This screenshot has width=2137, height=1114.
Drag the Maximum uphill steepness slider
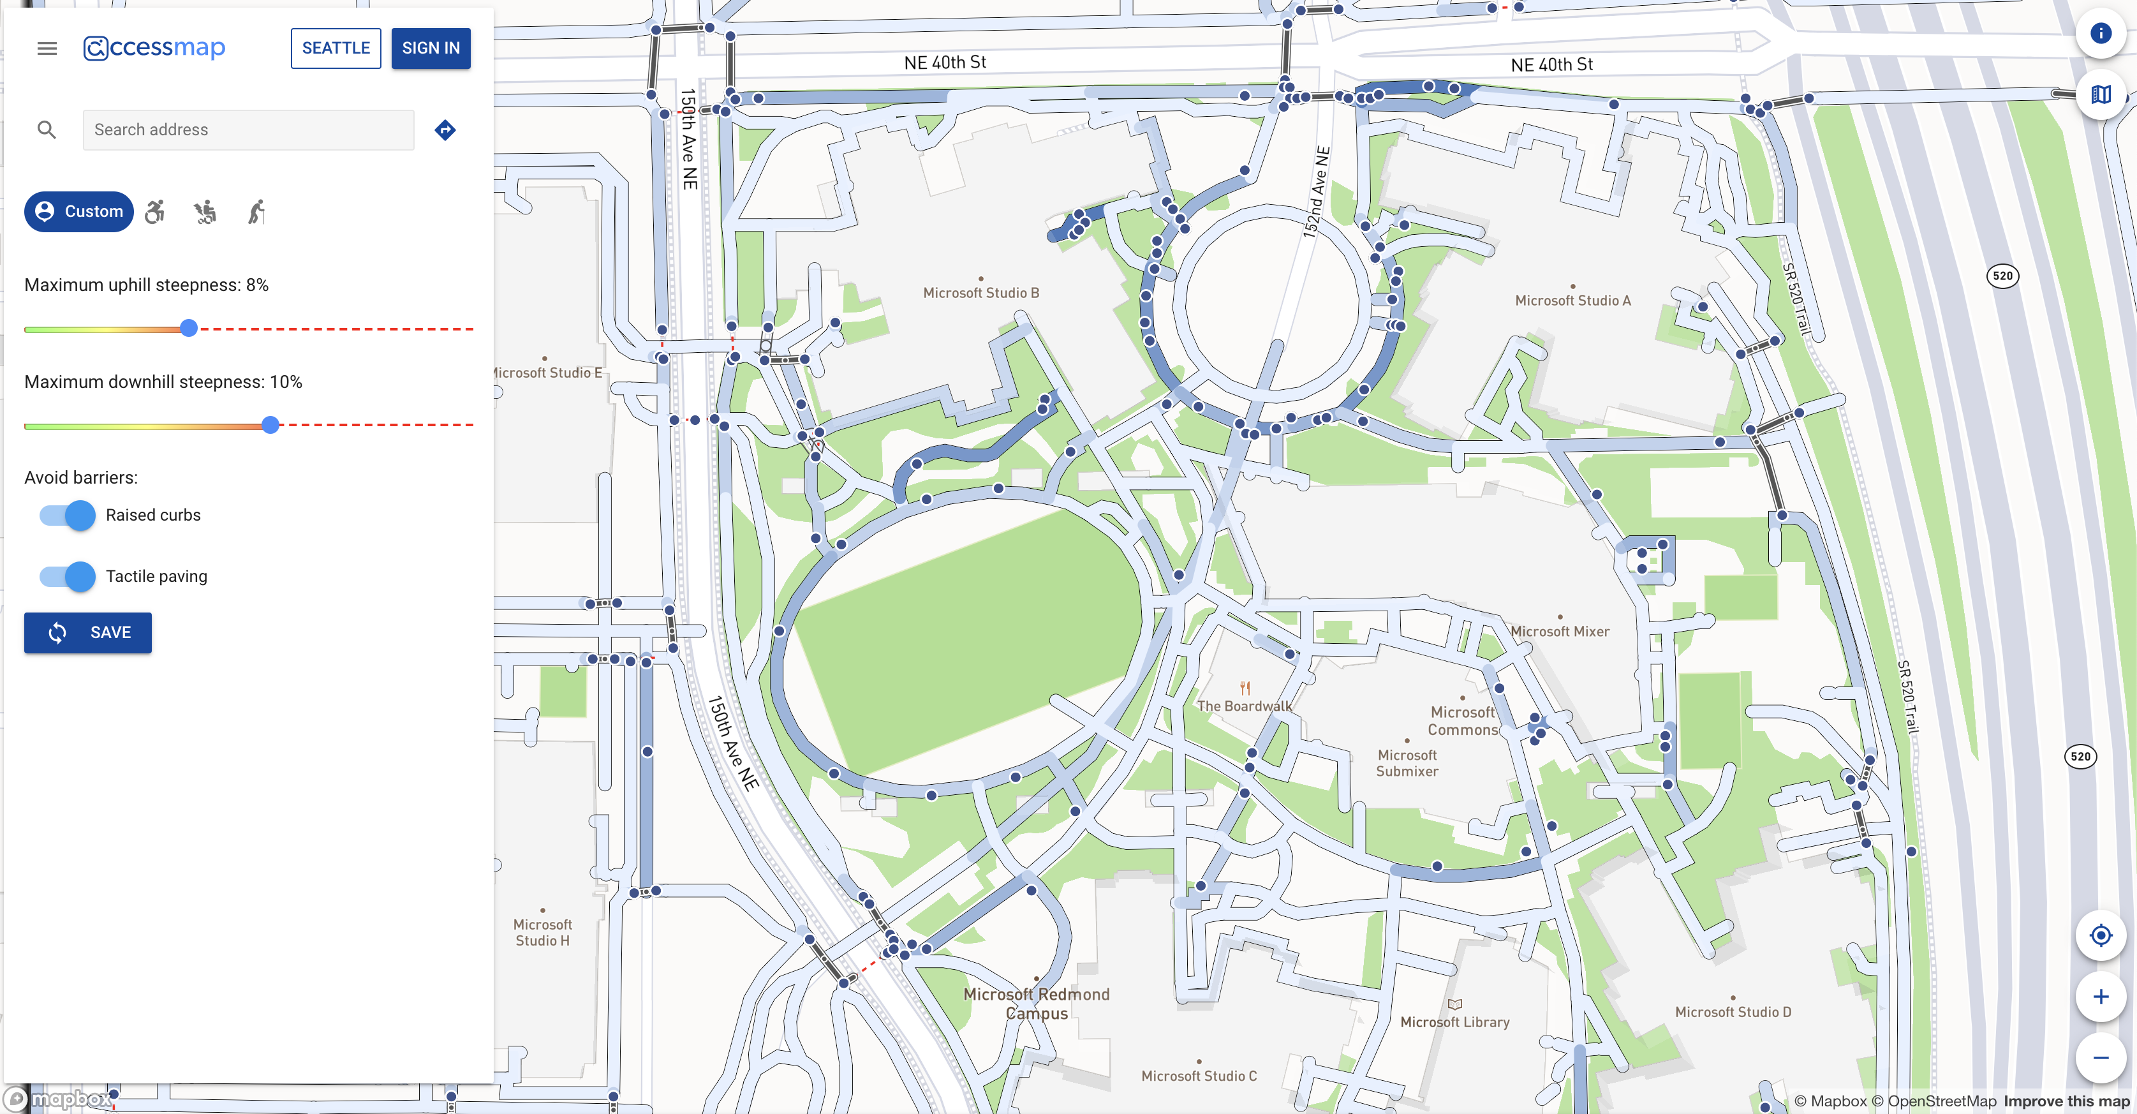coord(189,328)
